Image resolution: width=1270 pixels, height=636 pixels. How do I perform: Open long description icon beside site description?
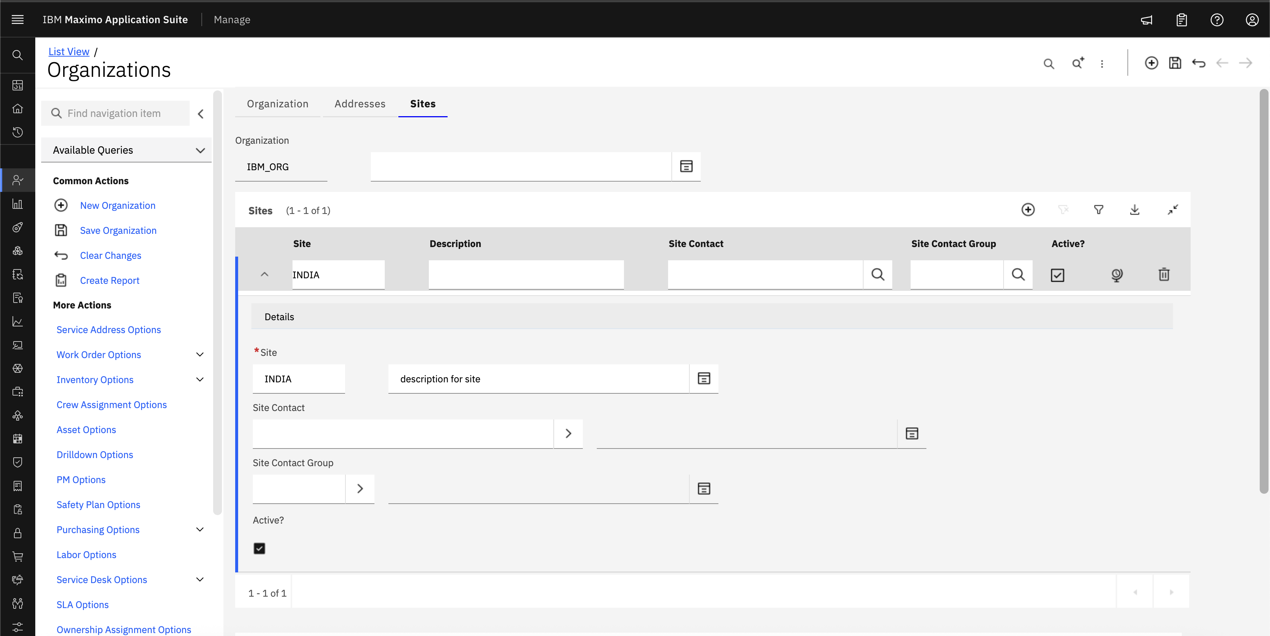tap(704, 378)
